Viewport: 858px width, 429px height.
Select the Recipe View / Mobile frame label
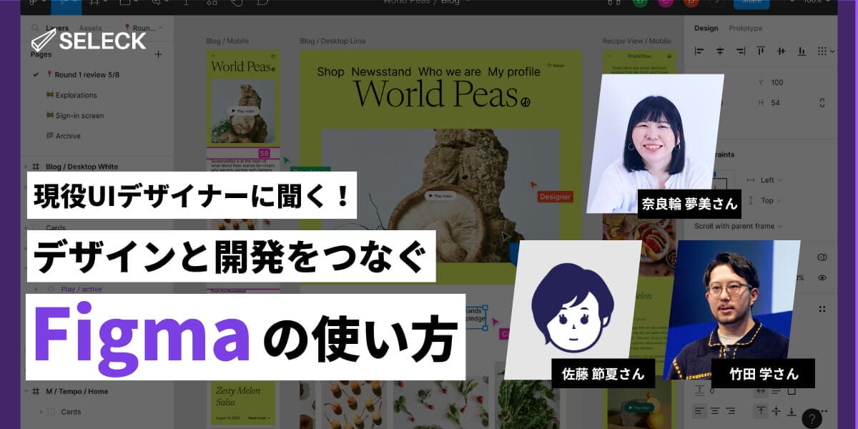(x=636, y=41)
